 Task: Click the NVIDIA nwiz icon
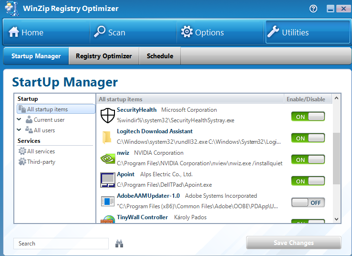[107, 159]
